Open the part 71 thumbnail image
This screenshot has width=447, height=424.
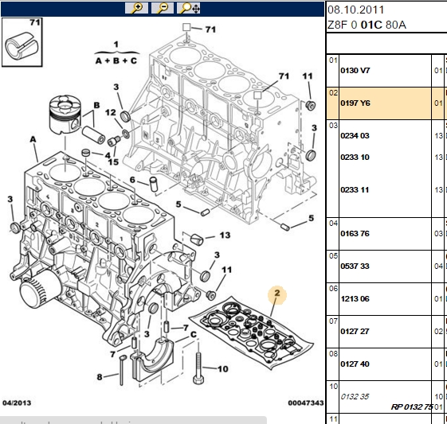[22, 42]
